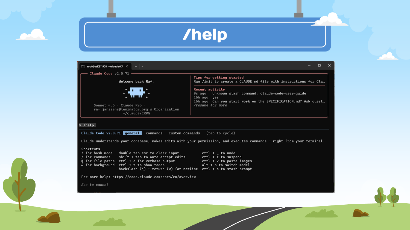This screenshot has width=410, height=230.
Task: Switch to the commands help tab
Action: pyautogui.click(x=154, y=133)
